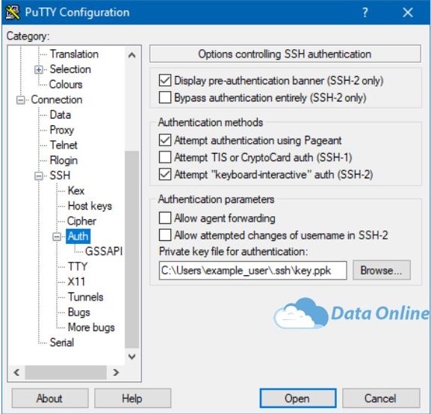Click category tree scroll up arrow
431x414 pixels.
[x=132, y=55]
